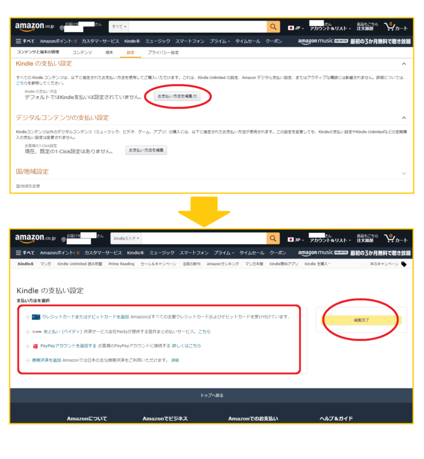Click the Paidy logo icon

click(37, 331)
